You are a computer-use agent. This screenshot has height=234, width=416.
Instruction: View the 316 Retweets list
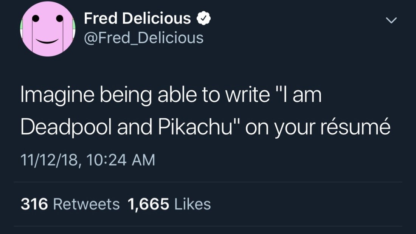pyautogui.click(x=70, y=205)
